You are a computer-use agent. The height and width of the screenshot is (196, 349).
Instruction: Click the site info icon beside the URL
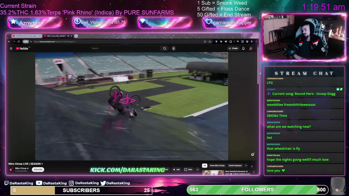31,42
